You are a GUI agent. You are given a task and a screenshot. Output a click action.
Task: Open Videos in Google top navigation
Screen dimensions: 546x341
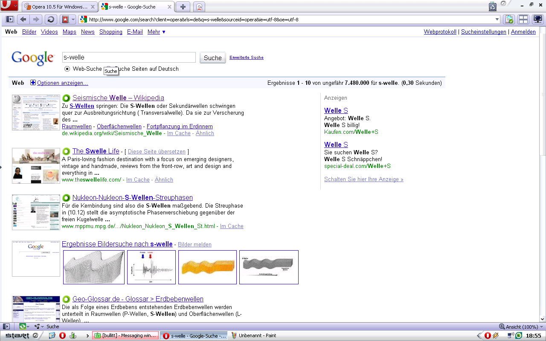point(49,32)
